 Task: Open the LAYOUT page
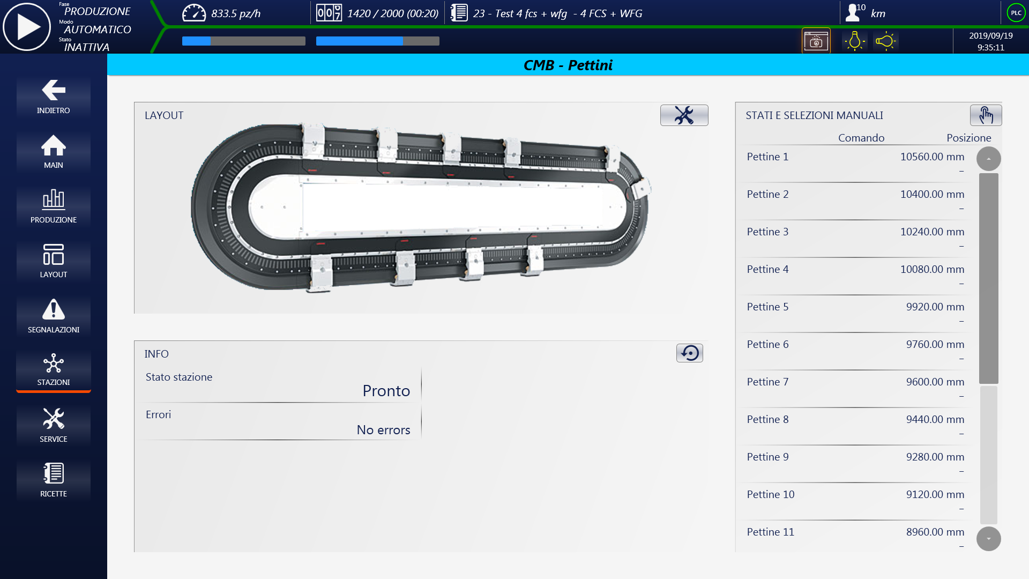coord(54,261)
